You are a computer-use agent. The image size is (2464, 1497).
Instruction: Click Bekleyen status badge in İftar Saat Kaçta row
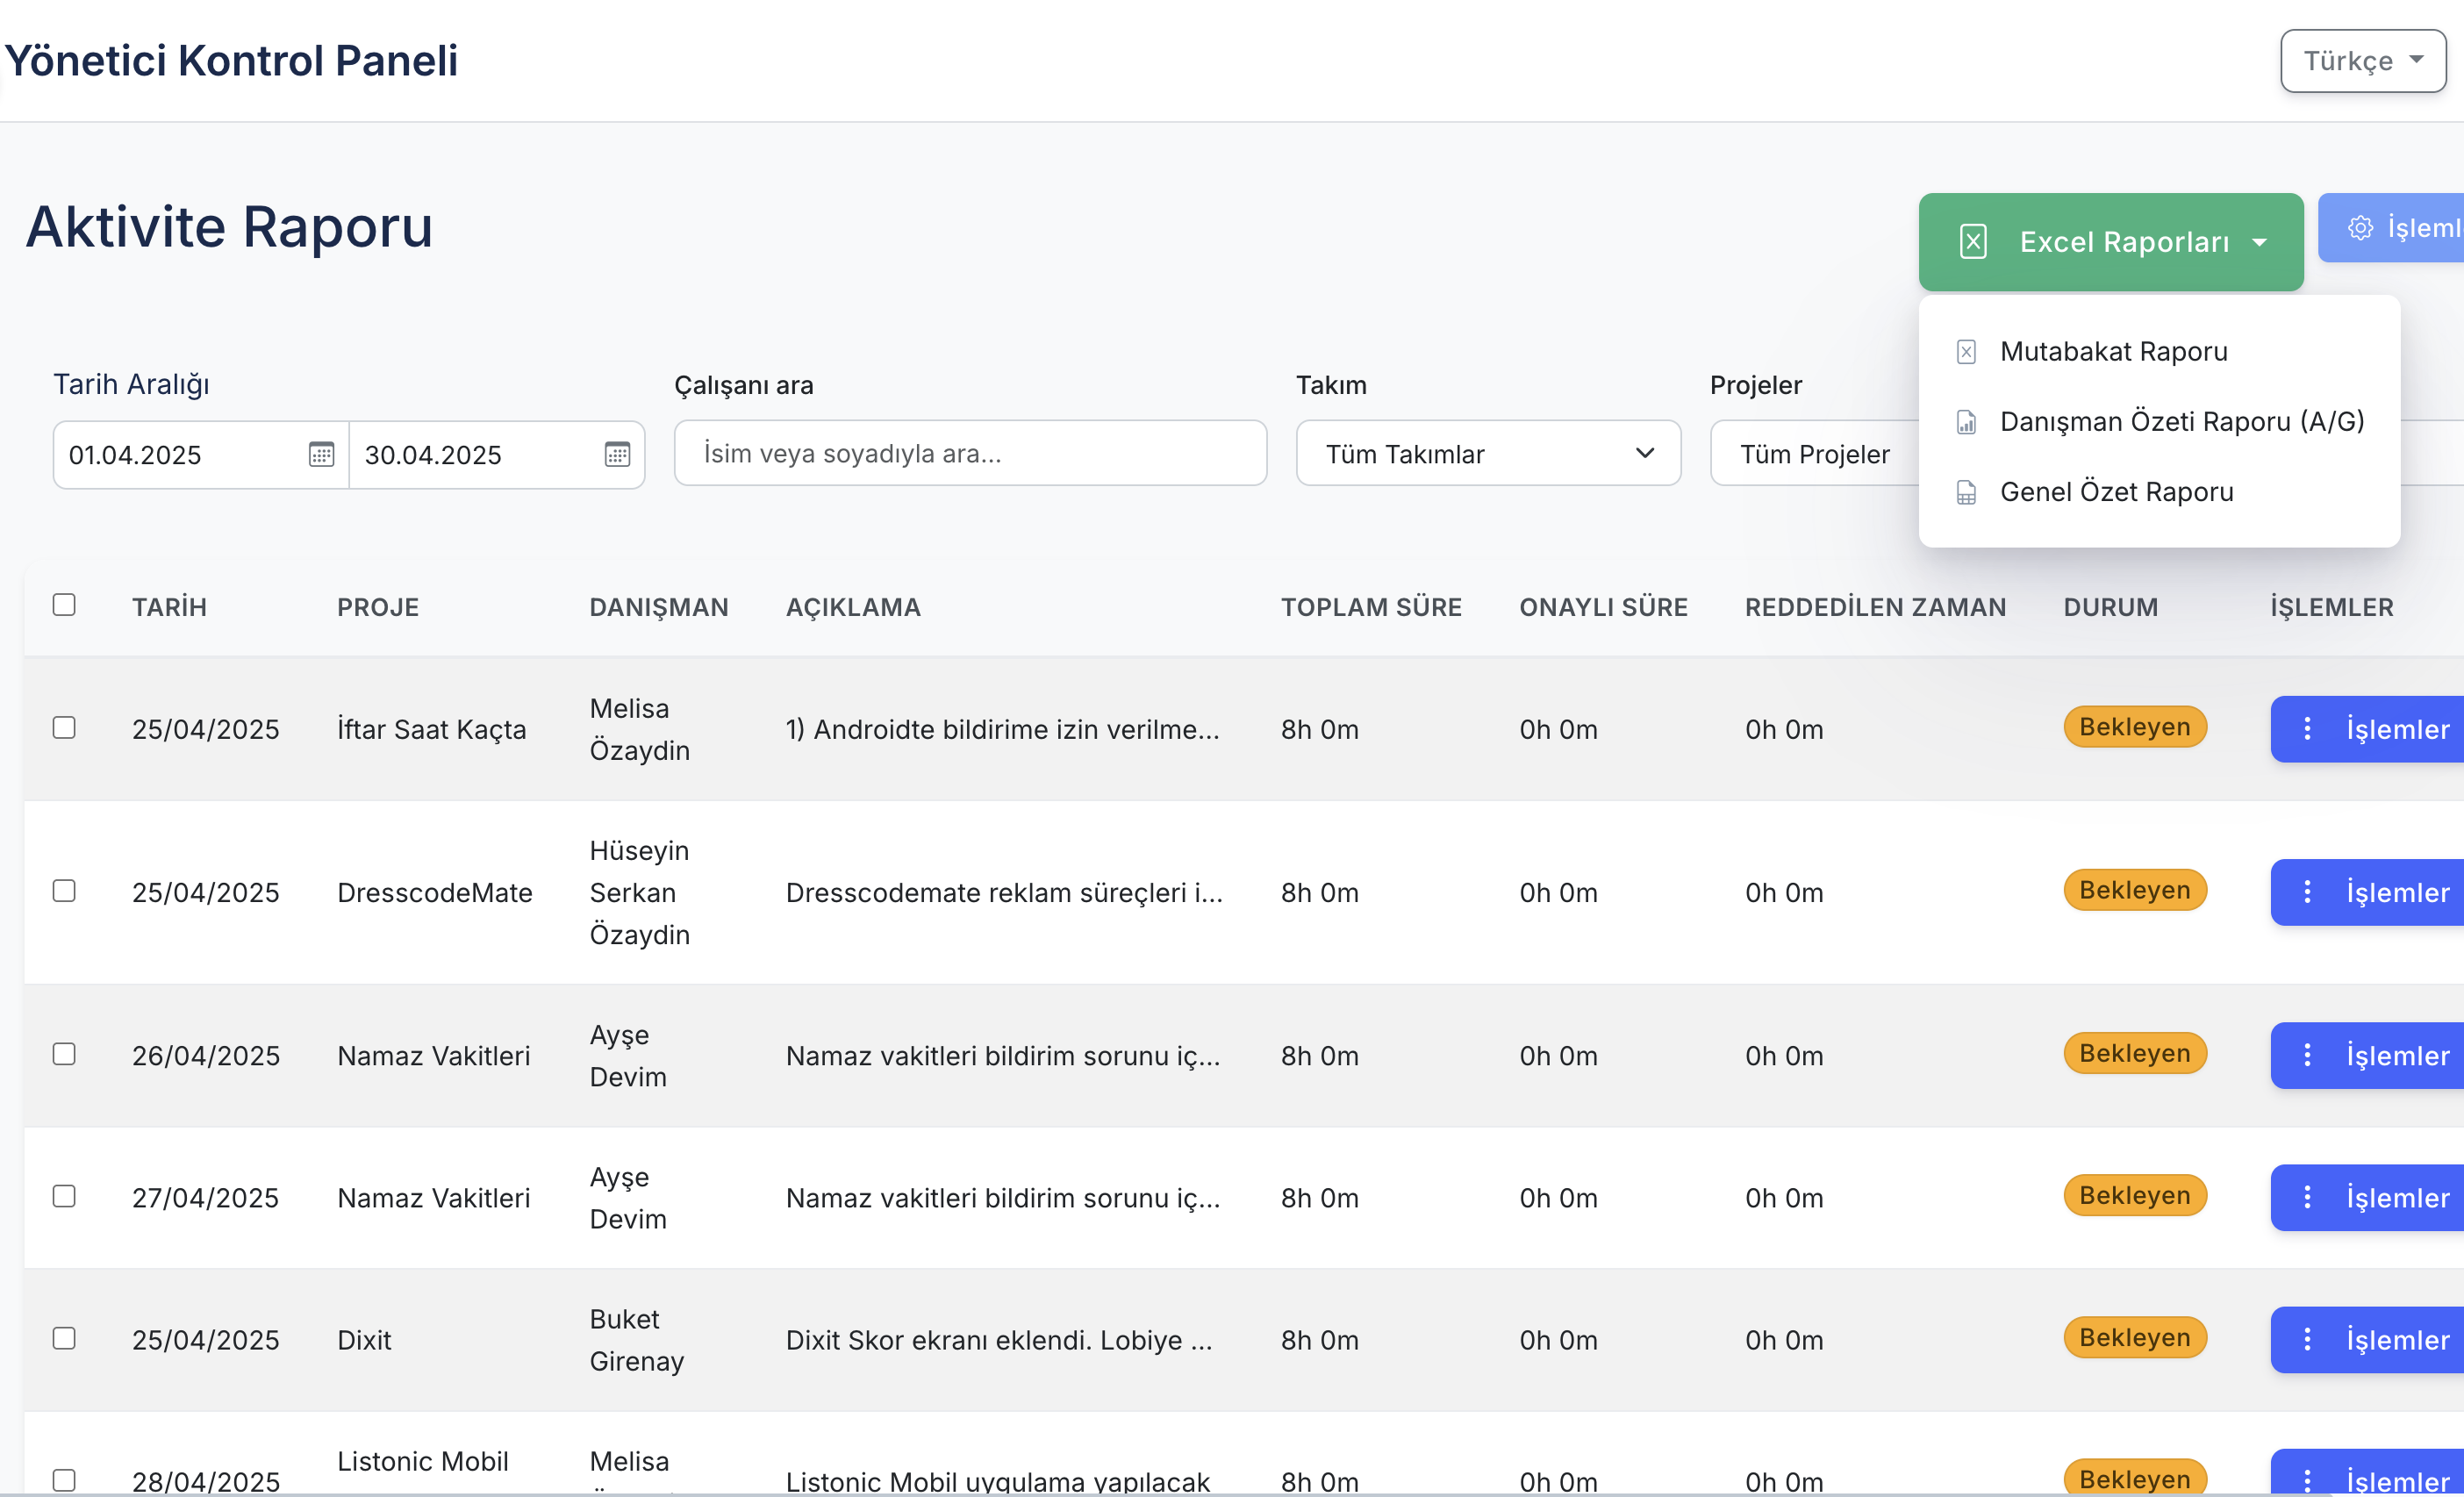(2135, 727)
